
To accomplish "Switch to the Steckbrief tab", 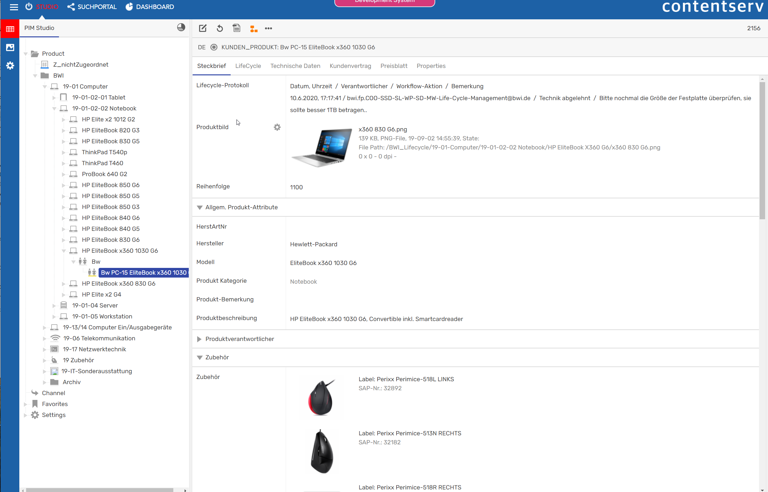I will click(x=211, y=66).
